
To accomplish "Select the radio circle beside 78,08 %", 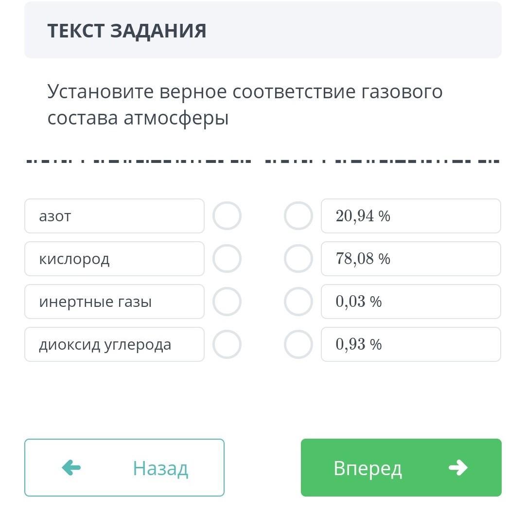I will tap(298, 259).
